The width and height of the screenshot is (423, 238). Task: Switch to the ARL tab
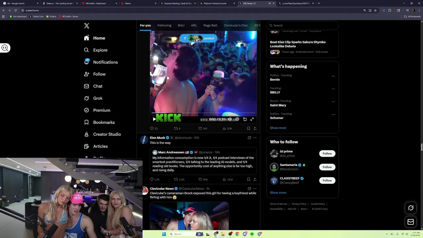pos(194,25)
